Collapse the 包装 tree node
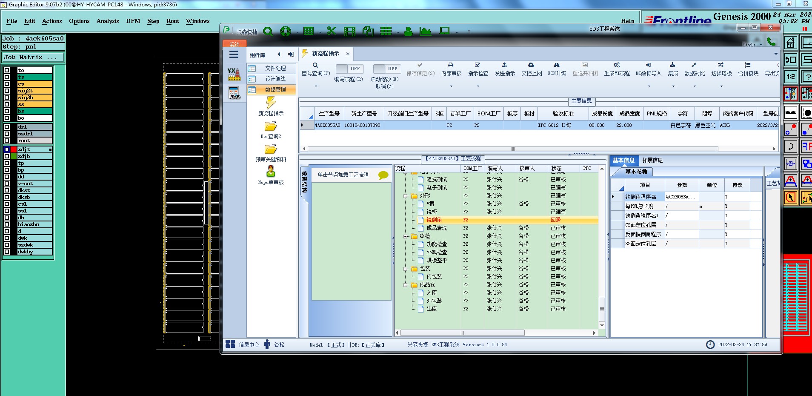 [x=406, y=269]
